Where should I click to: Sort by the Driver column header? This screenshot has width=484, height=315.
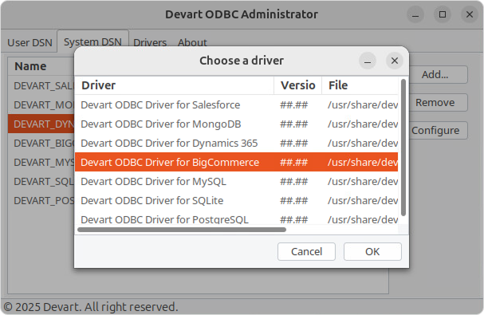pos(175,85)
